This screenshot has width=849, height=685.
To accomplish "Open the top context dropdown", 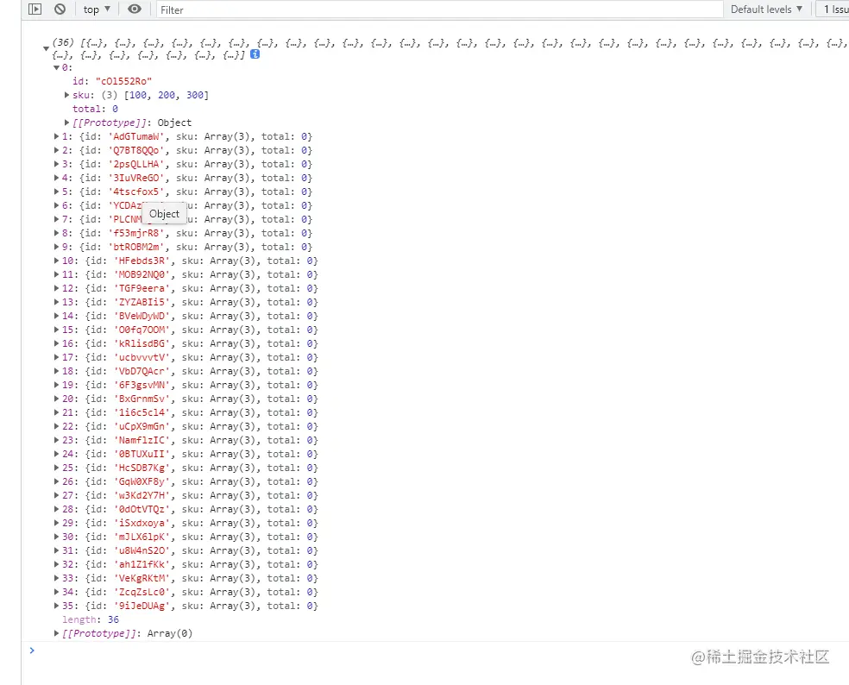I will pyautogui.click(x=97, y=9).
